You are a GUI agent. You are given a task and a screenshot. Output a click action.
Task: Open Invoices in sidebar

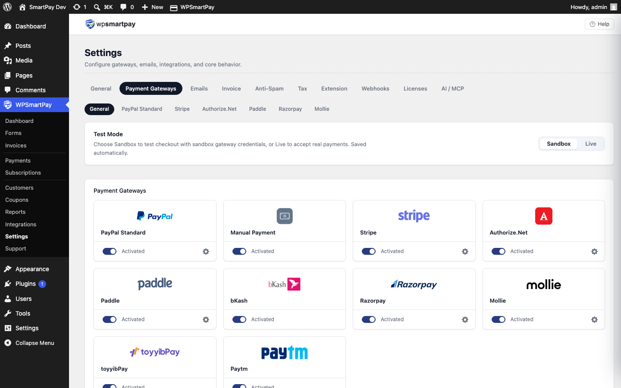click(x=16, y=146)
